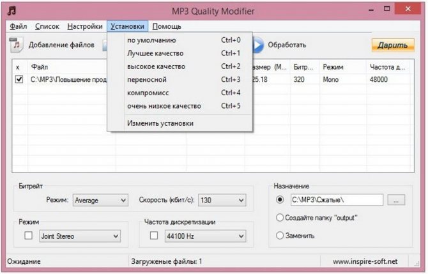Choose 'Лучшее качество' preset
Screen dimensions: 428x274
(180, 53)
